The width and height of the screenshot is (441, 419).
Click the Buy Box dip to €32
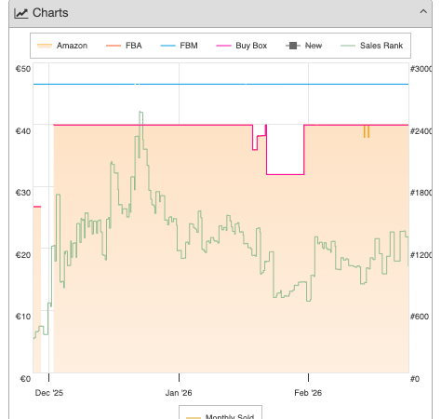tap(285, 174)
